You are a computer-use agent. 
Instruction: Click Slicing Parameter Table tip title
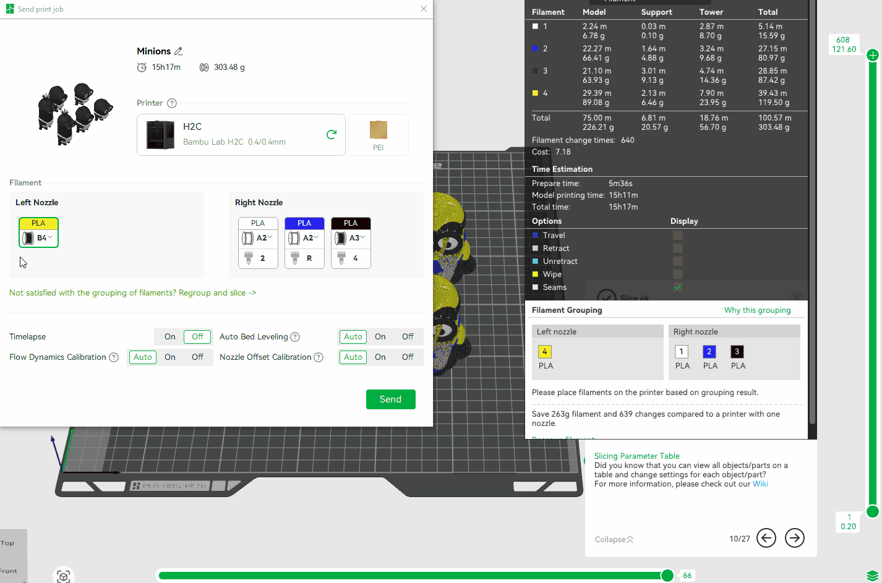[636, 456]
